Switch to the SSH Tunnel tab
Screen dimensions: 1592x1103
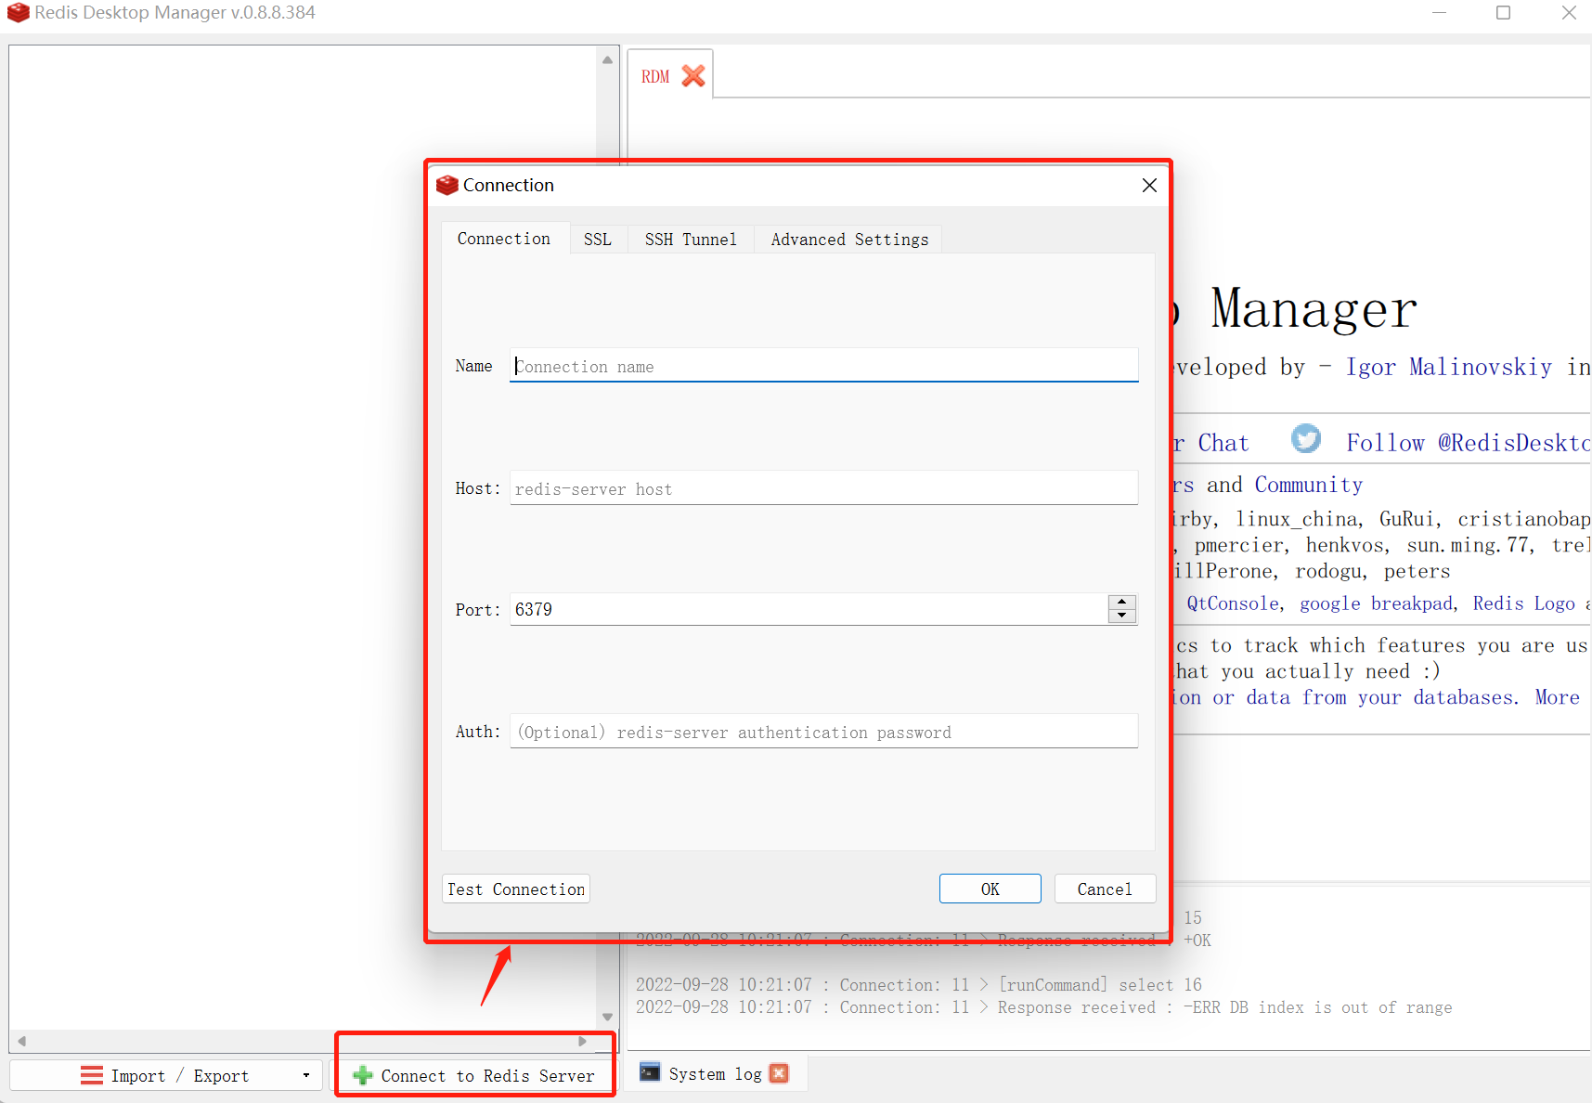(691, 240)
